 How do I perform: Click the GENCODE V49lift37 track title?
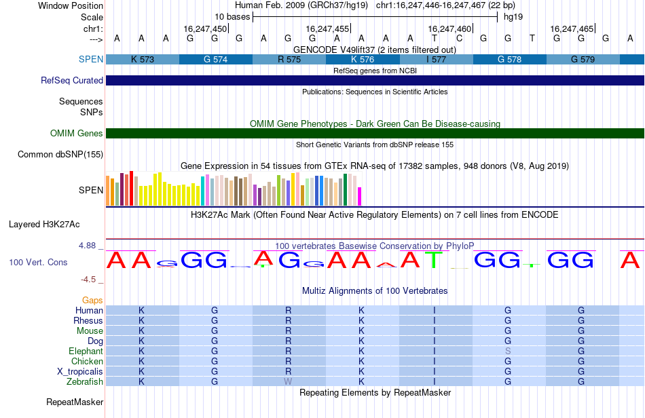pos(375,50)
